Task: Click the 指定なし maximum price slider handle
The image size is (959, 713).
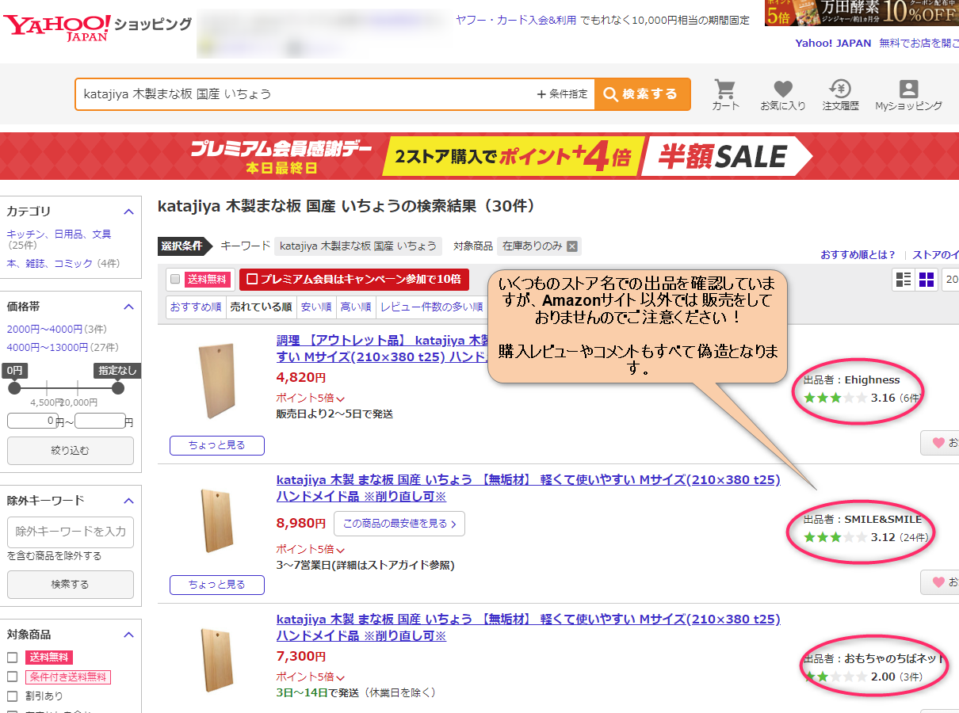Action: tap(118, 387)
